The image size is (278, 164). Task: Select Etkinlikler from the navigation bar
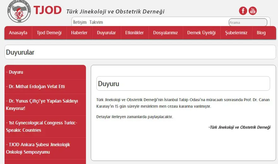point(134,33)
